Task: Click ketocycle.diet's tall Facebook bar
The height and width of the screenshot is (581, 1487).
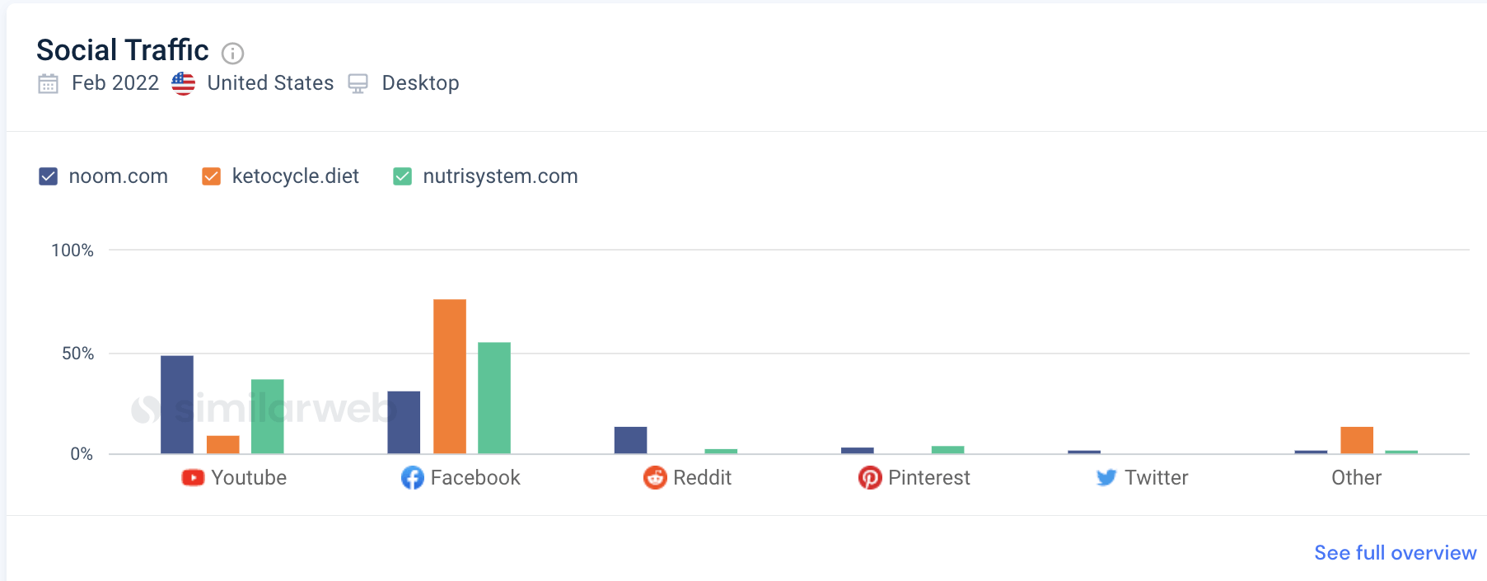Action: pos(450,375)
